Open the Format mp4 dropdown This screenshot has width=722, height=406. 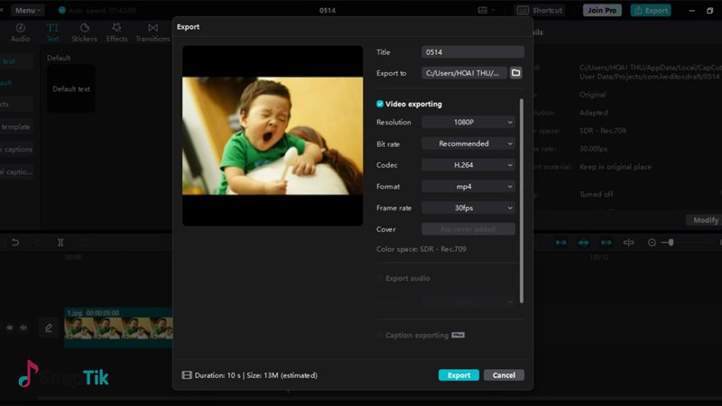[468, 187]
